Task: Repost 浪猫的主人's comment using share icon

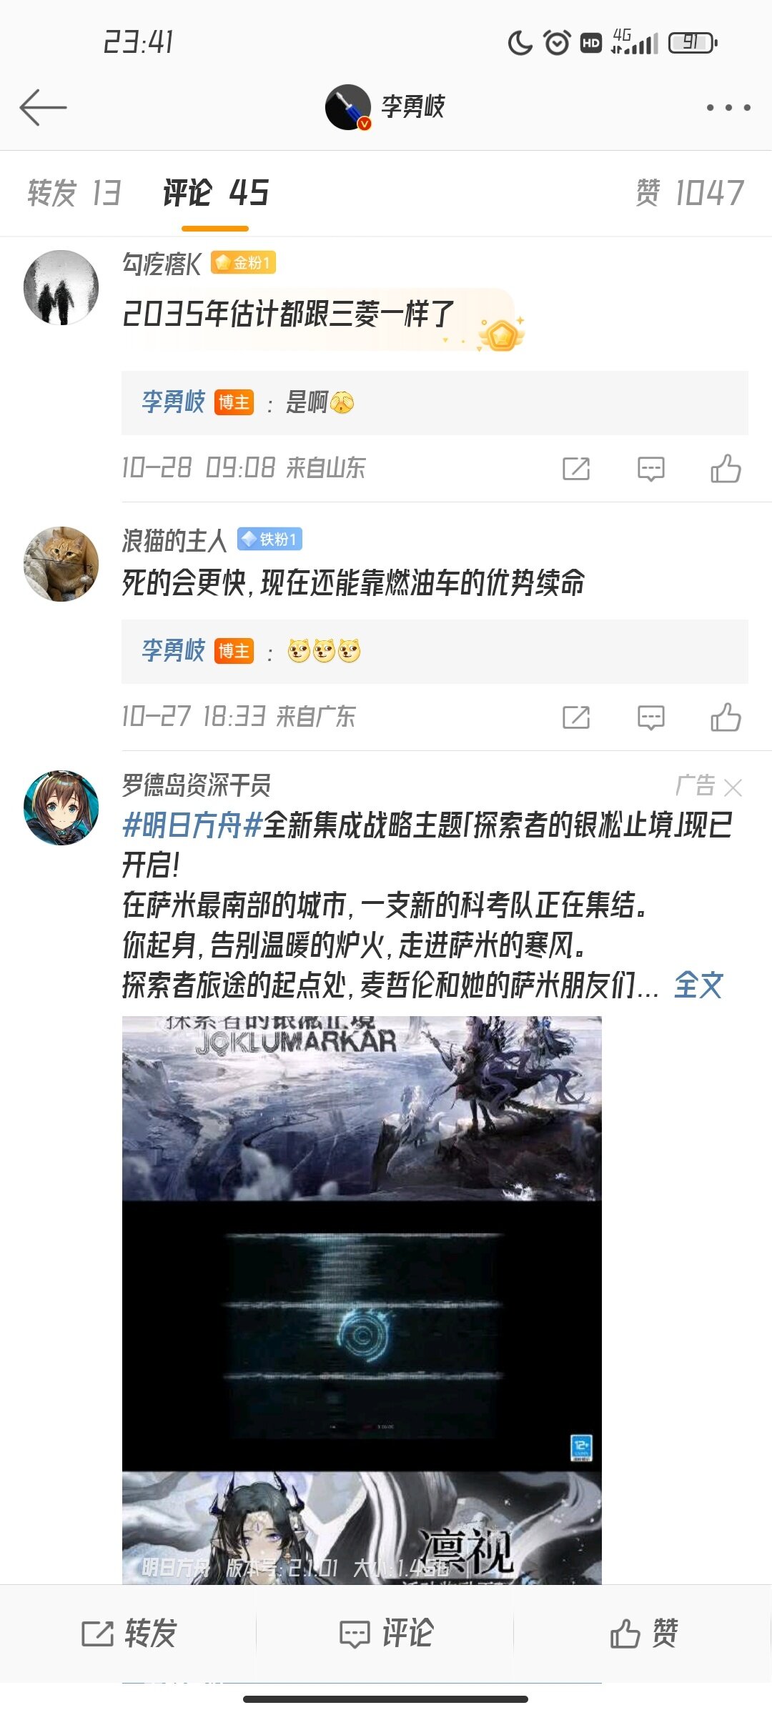Action: [x=576, y=717]
